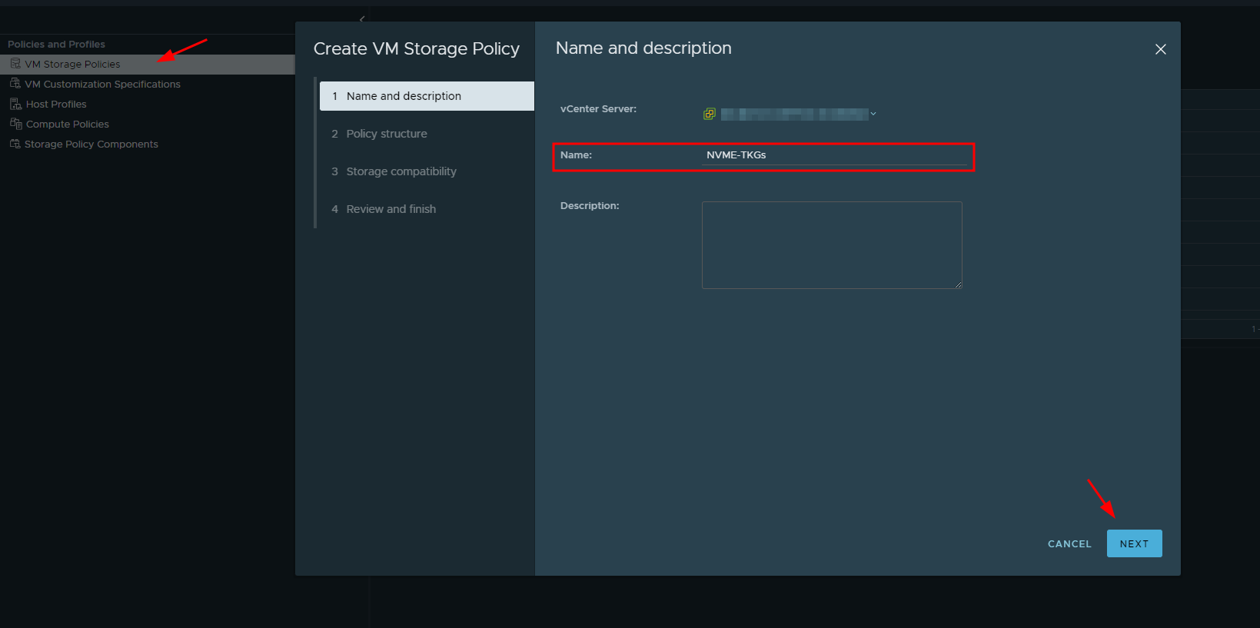Click the Name and description dialog heading
Image resolution: width=1260 pixels, height=628 pixels.
click(643, 48)
